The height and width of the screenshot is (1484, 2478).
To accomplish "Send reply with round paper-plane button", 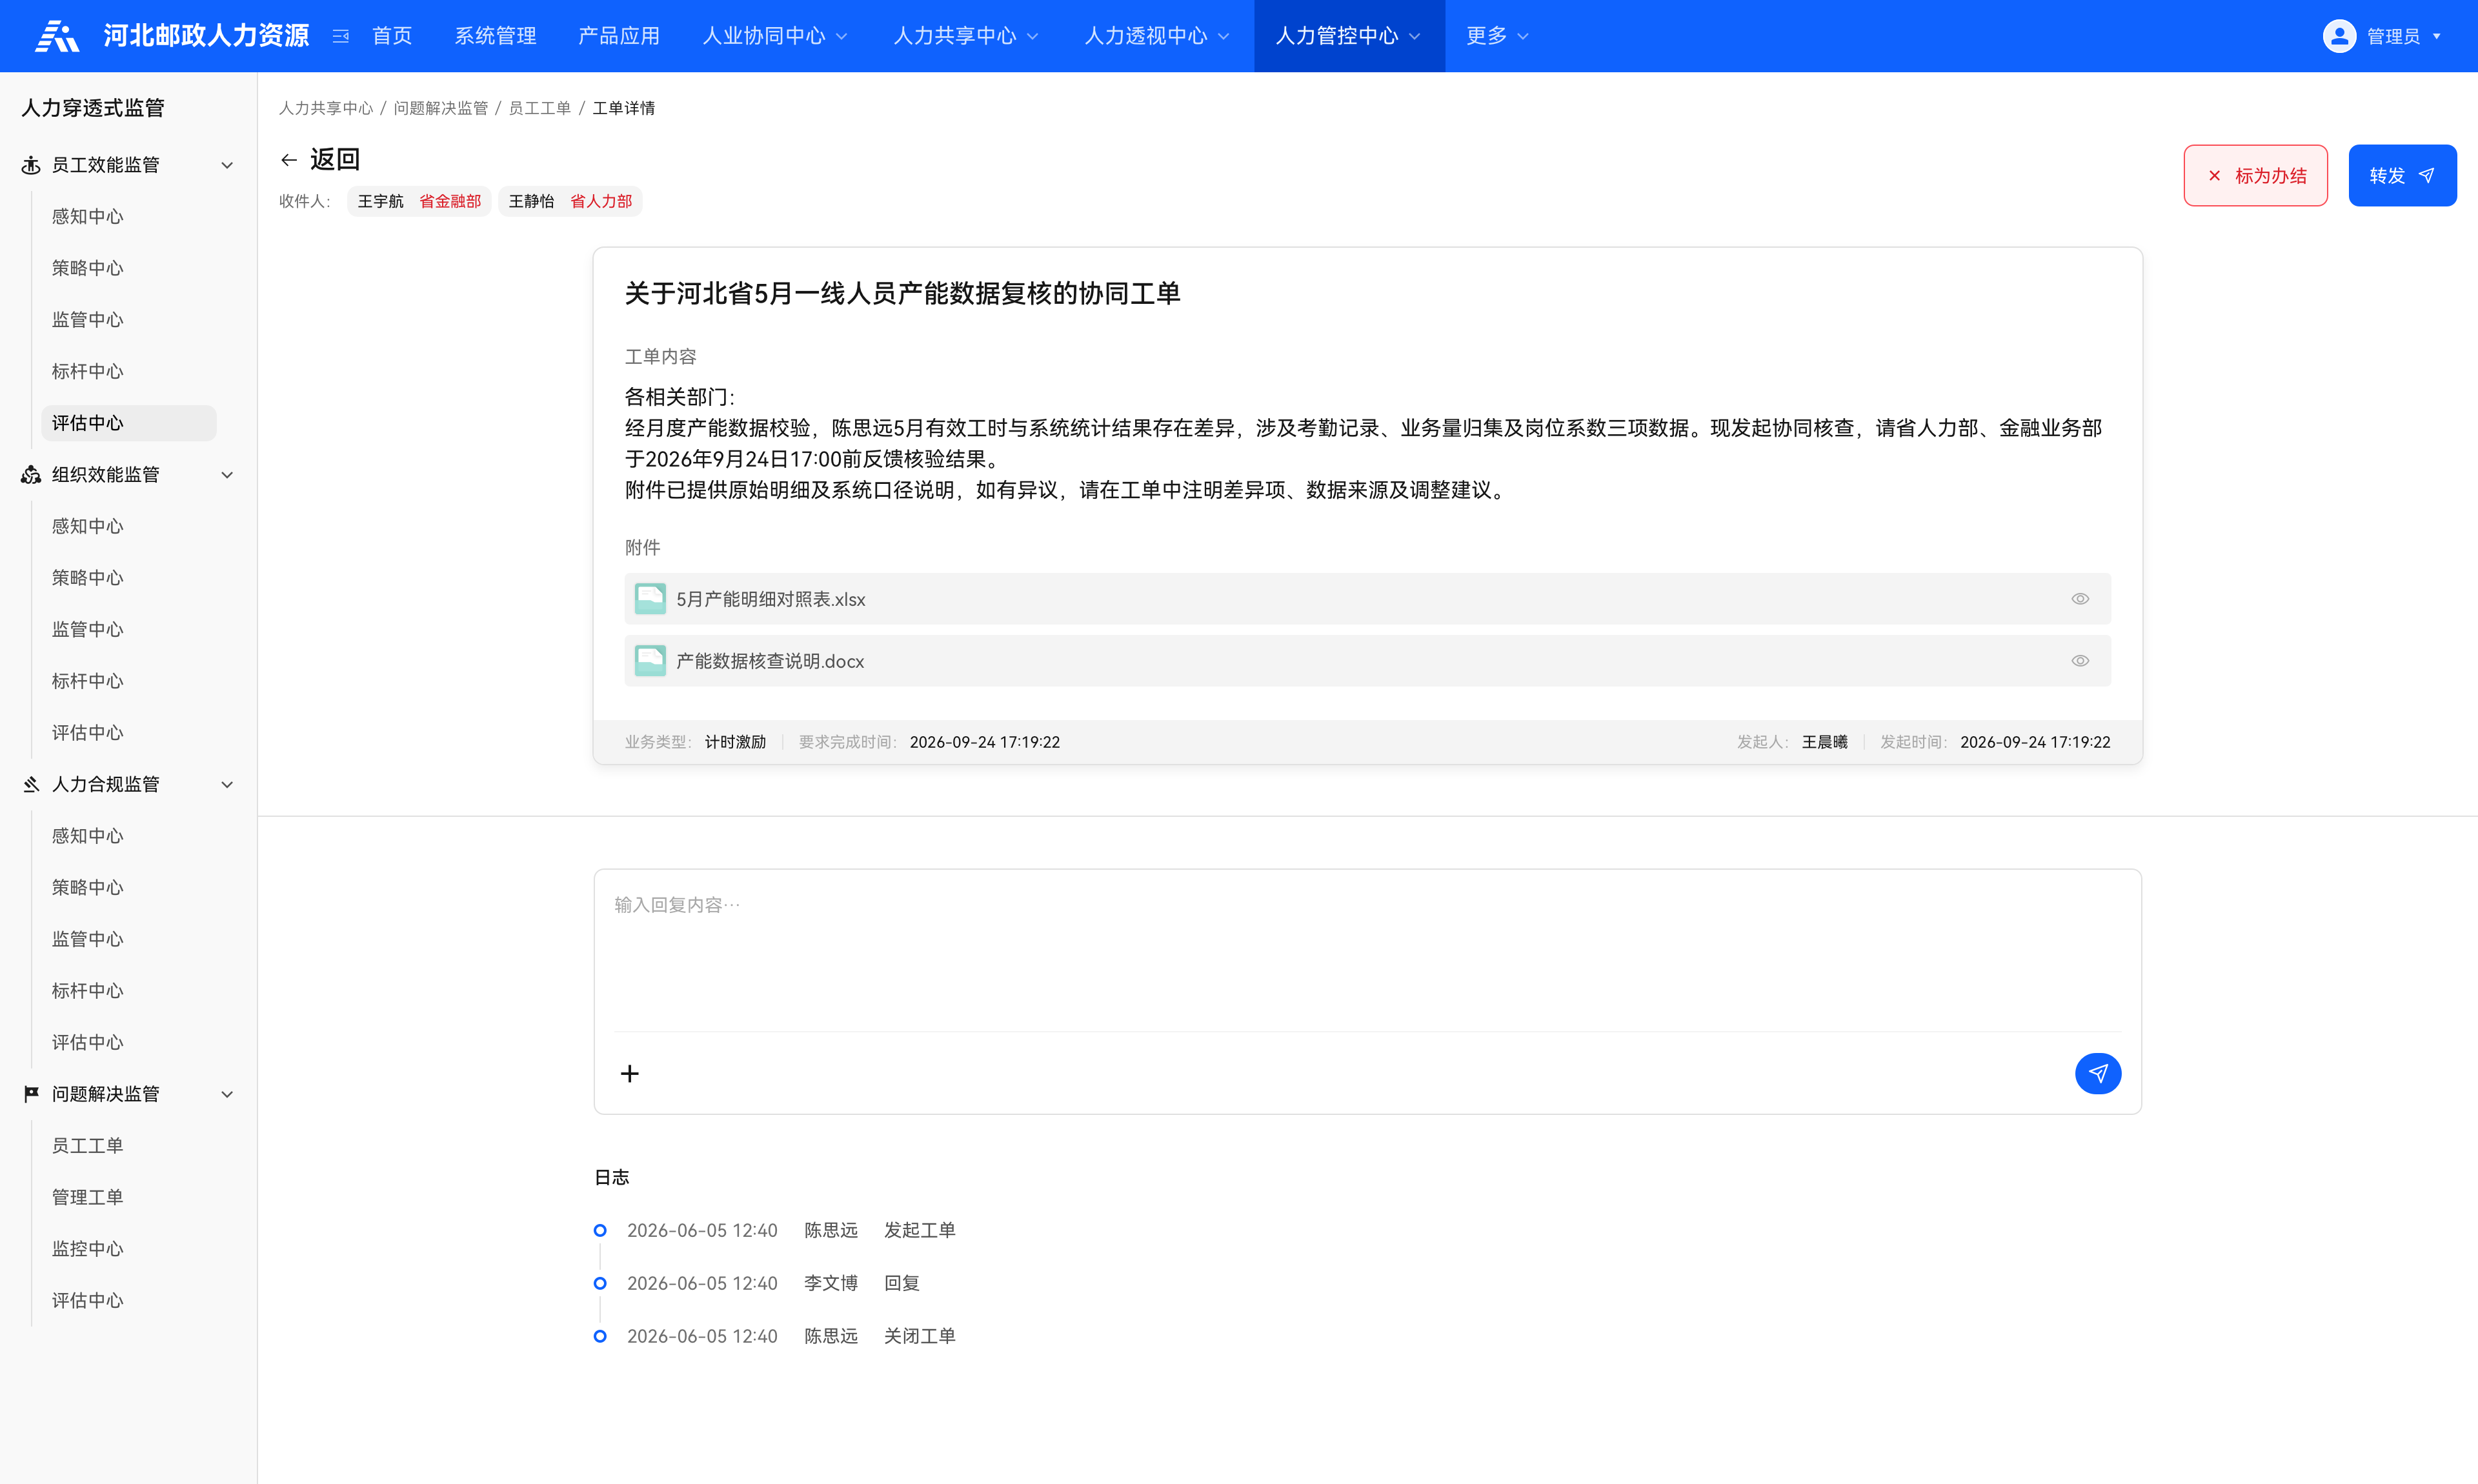I will click(2097, 1073).
